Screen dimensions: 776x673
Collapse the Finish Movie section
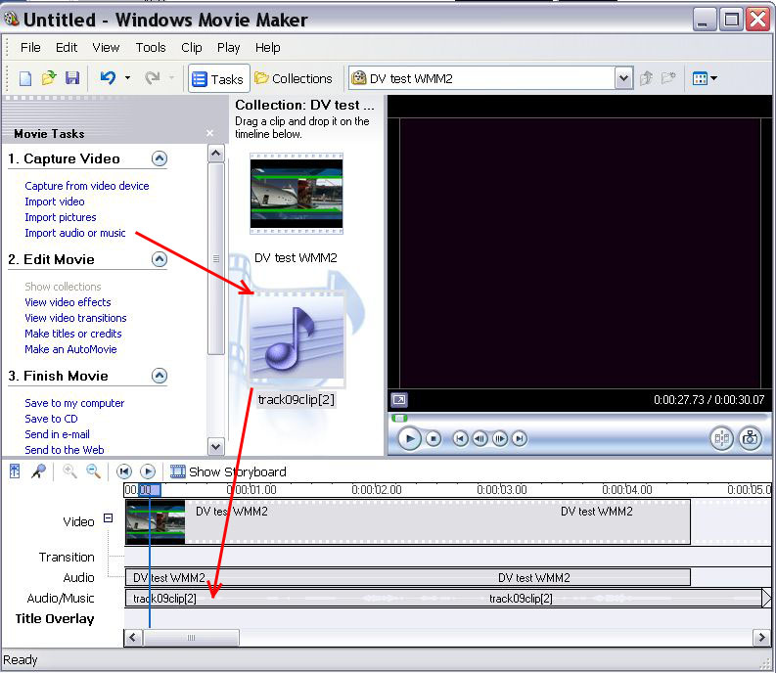(x=160, y=376)
